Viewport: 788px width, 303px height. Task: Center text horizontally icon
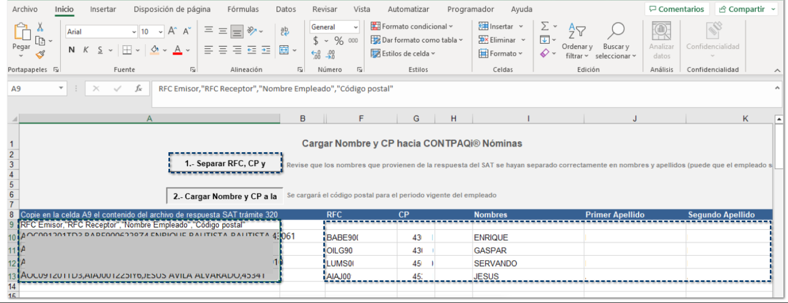(223, 50)
